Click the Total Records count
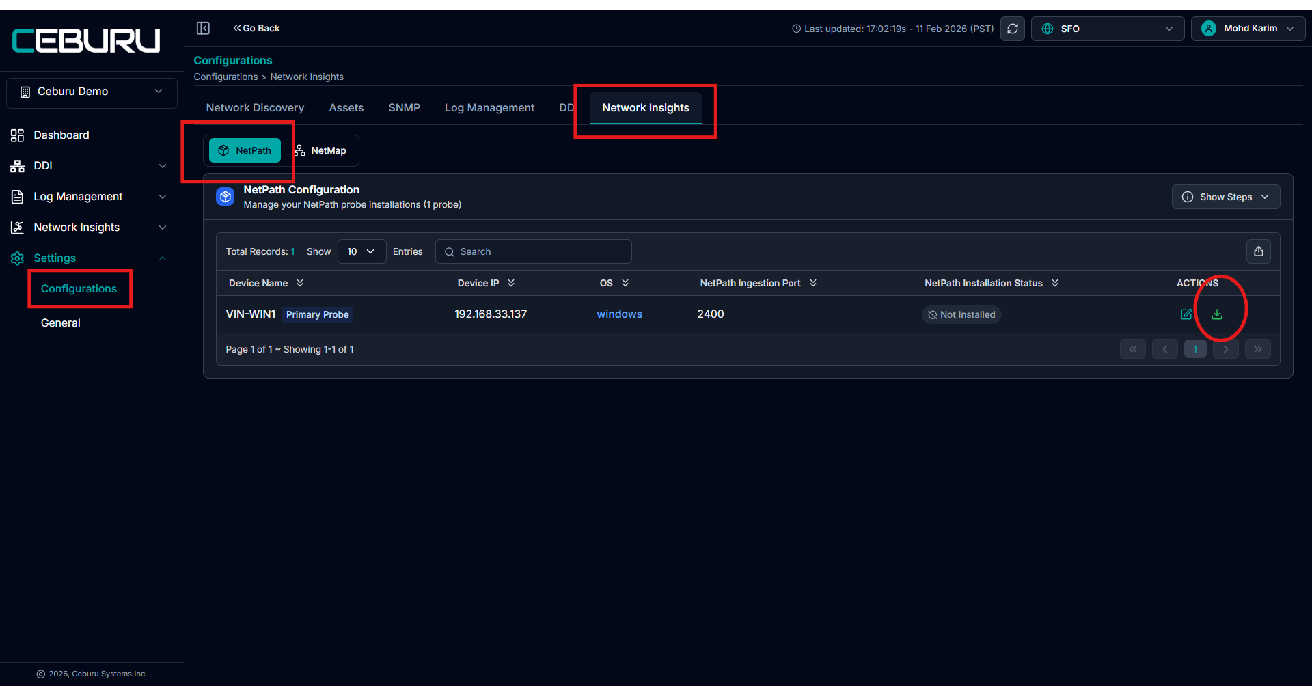The height and width of the screenshot is (686, 1312). 260,251
